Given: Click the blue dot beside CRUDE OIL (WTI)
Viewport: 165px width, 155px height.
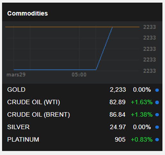Looking at the screenshot, I should [x=157, y=102].
